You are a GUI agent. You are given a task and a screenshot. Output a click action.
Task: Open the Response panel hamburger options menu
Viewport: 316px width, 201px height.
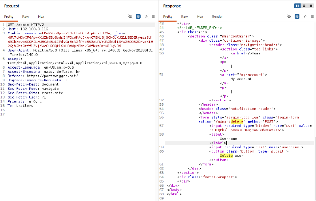(x=312, y=17)
